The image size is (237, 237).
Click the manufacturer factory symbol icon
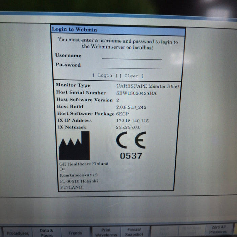tap(74, 146)
